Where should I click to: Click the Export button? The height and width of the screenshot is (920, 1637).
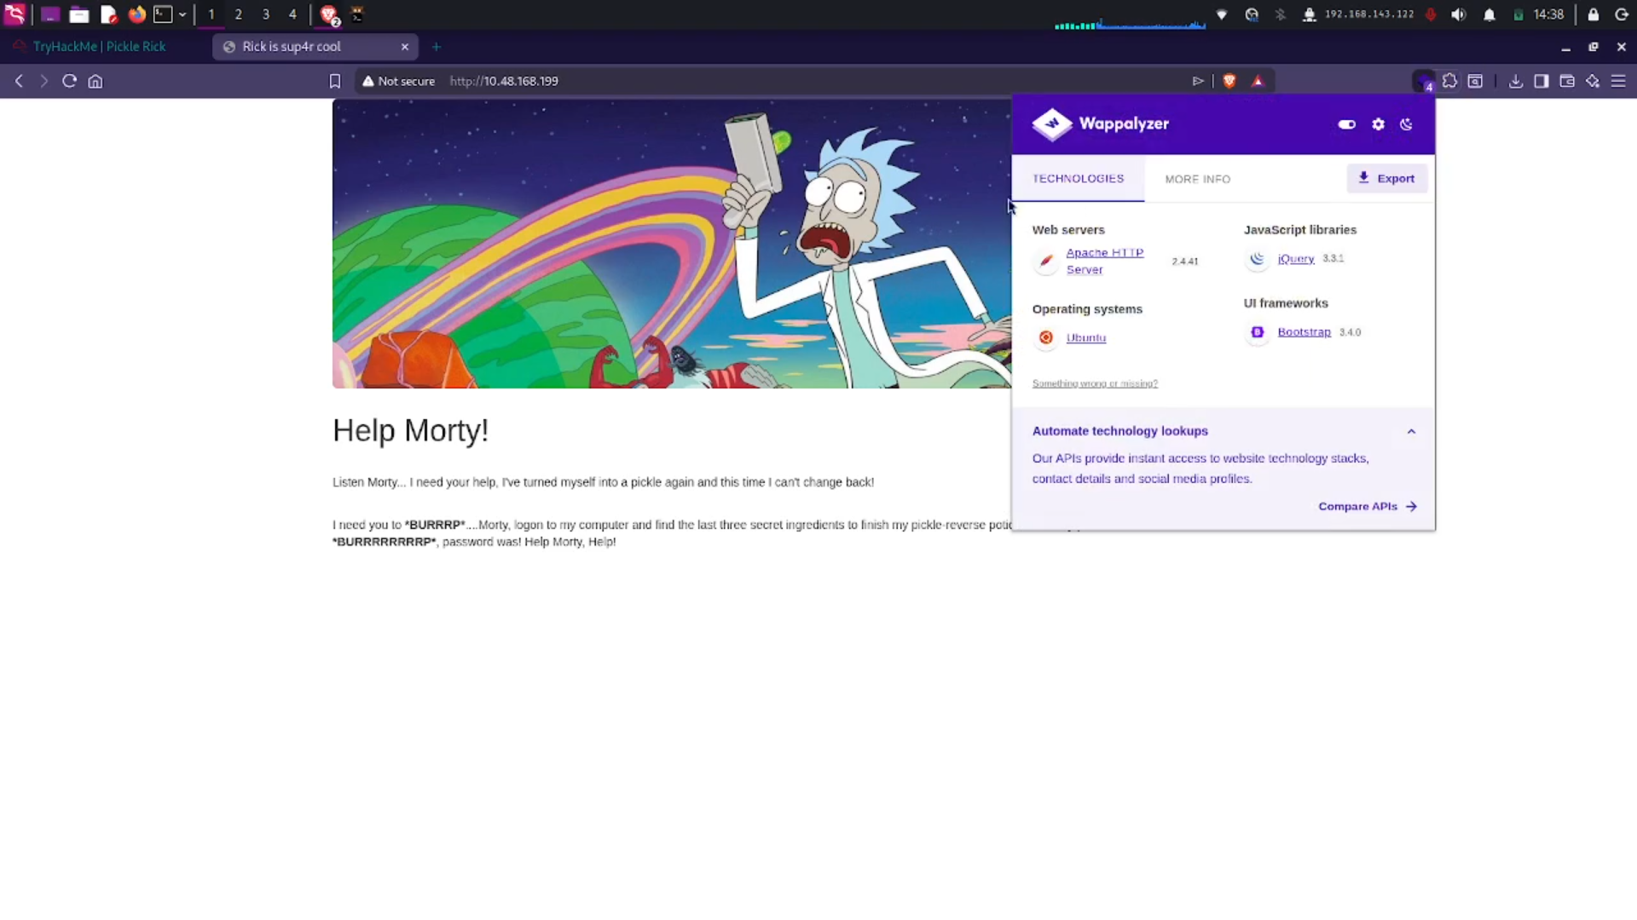tap(1387, 178)
